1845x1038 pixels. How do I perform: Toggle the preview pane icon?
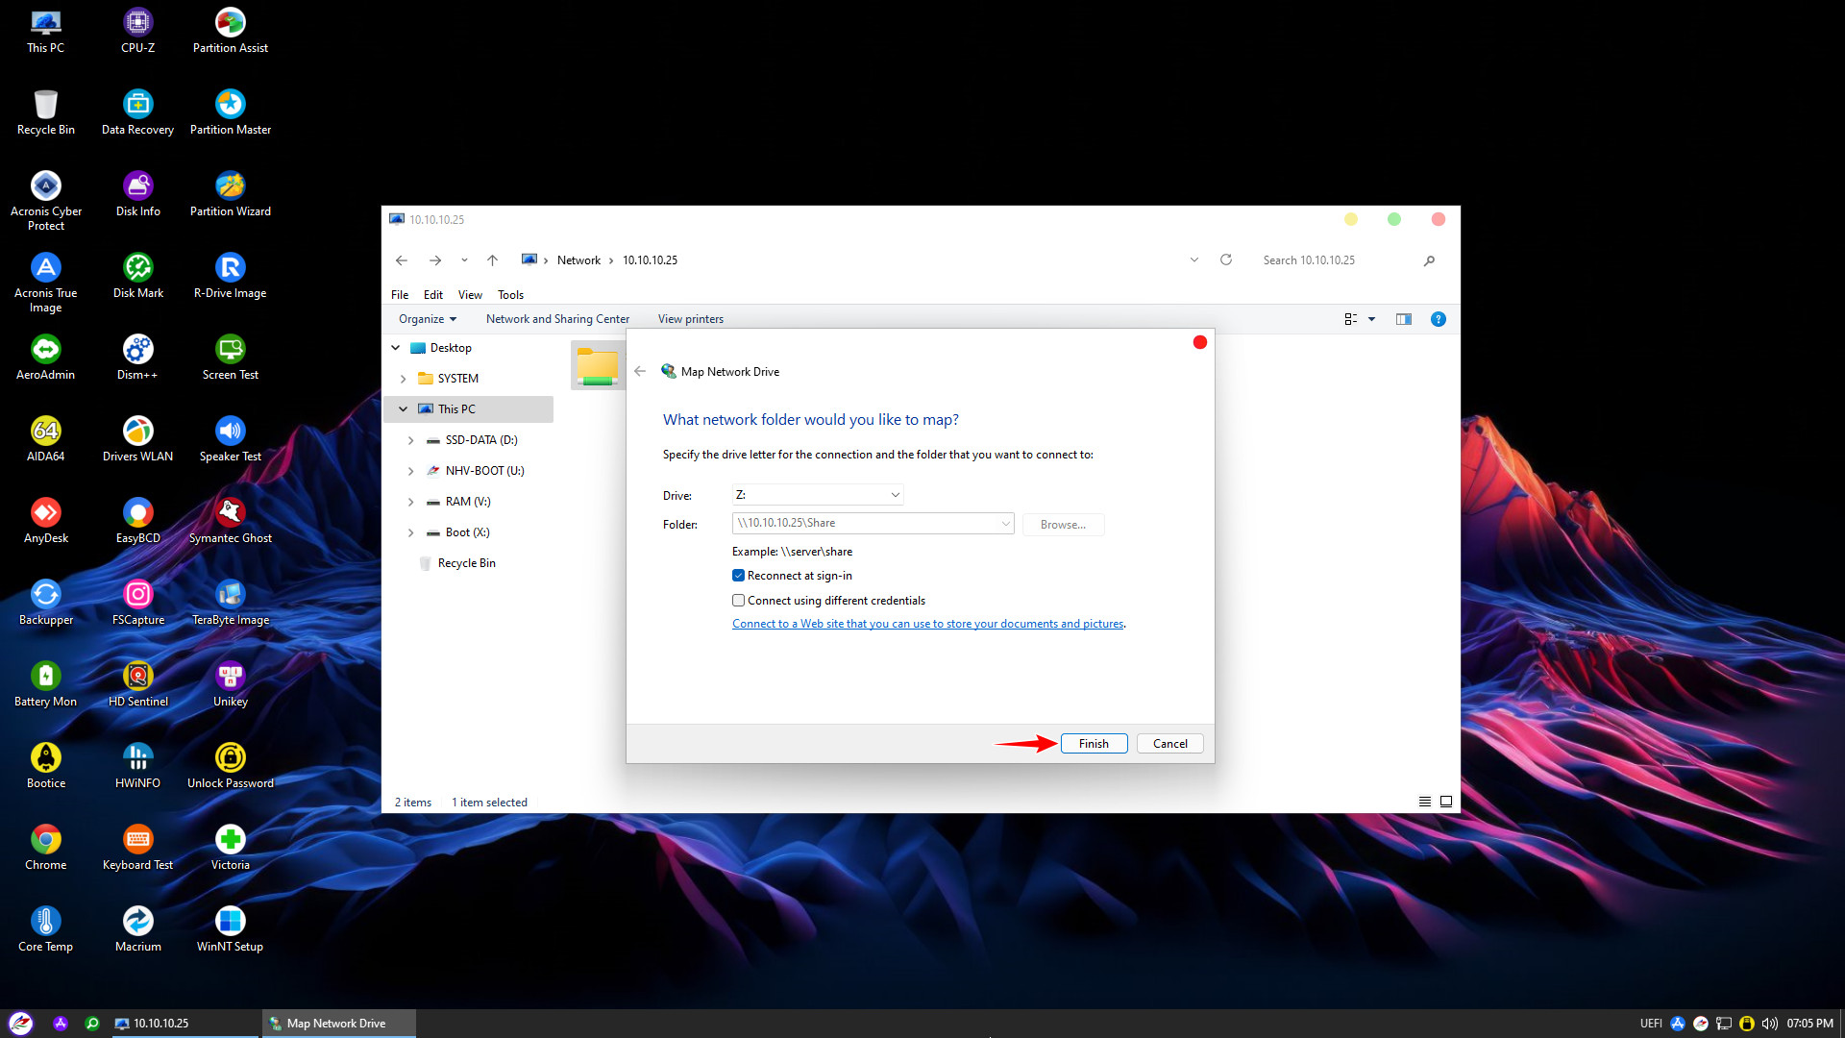tap(1403, 319)
